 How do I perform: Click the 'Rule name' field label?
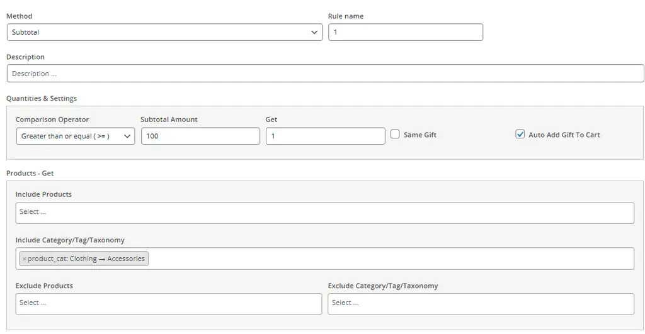pyautogui.click(x=345, y=16)
